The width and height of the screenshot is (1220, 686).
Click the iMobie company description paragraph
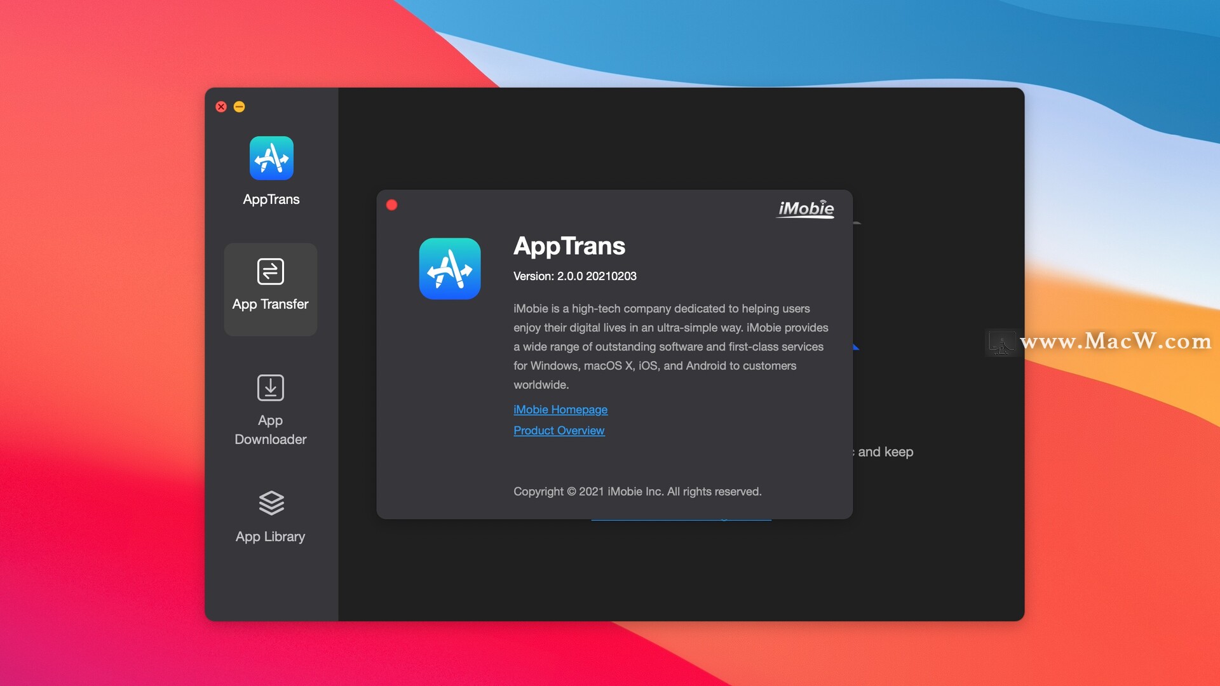tap(671, 347)
